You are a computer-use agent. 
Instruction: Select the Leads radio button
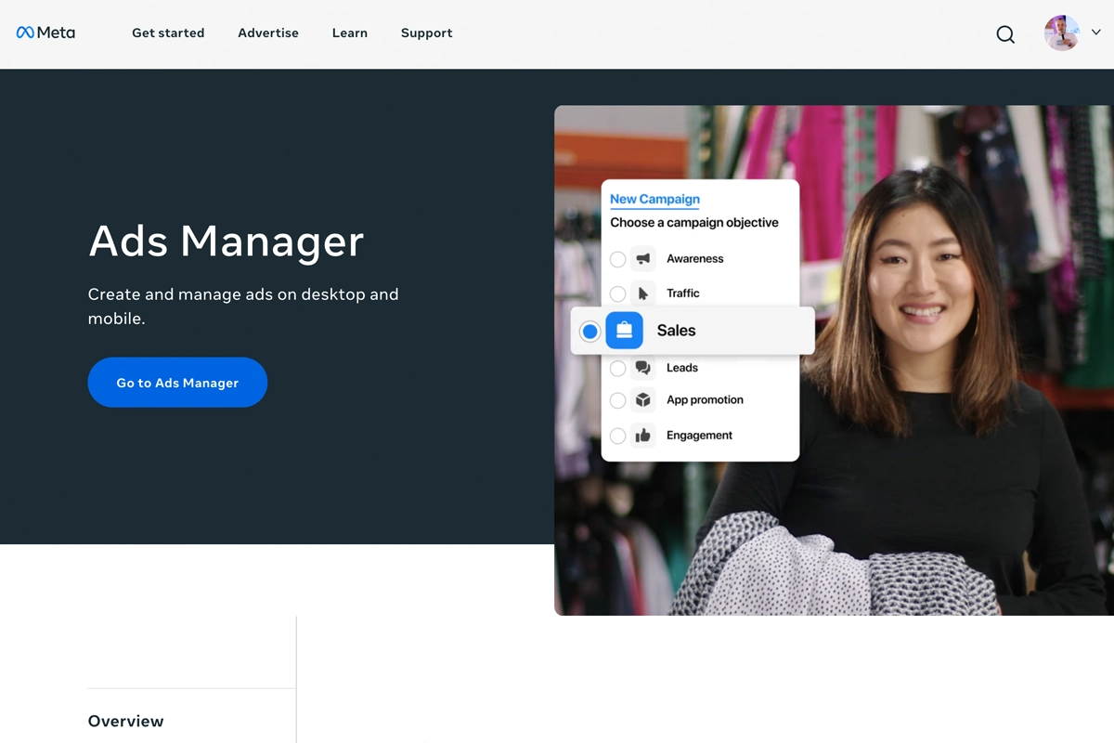617,369
